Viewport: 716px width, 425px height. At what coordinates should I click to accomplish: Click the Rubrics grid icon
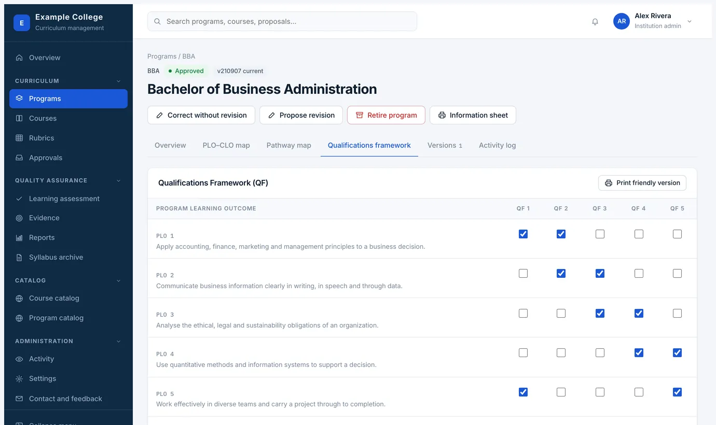(19, 138)
